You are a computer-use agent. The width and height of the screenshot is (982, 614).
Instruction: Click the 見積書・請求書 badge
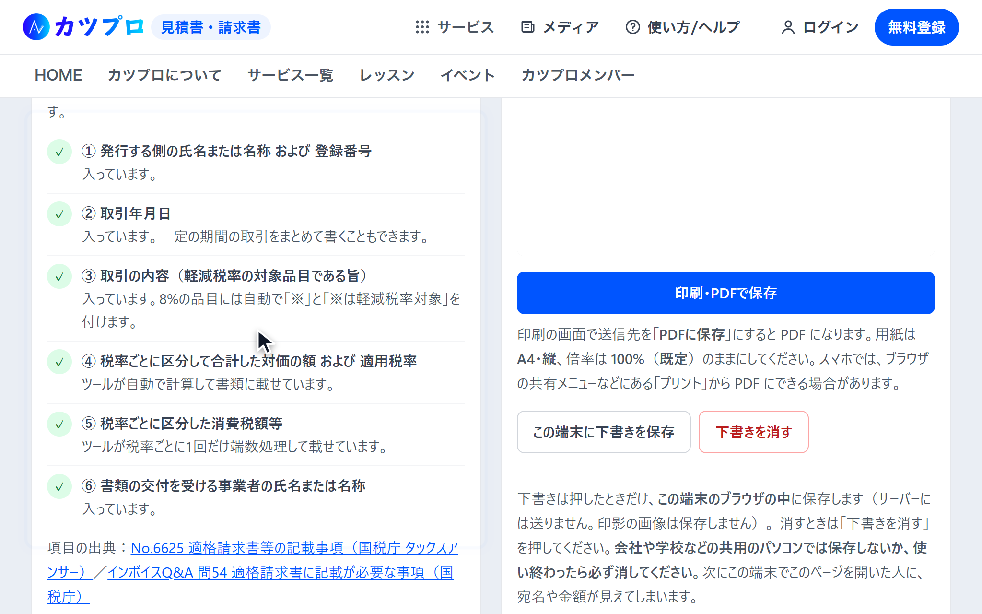point(211,27)
